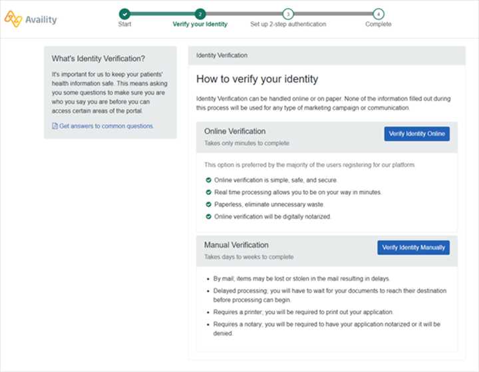Click 'Real time processing allows you' text
479x372 pixels.
click(x=298, y=192)
